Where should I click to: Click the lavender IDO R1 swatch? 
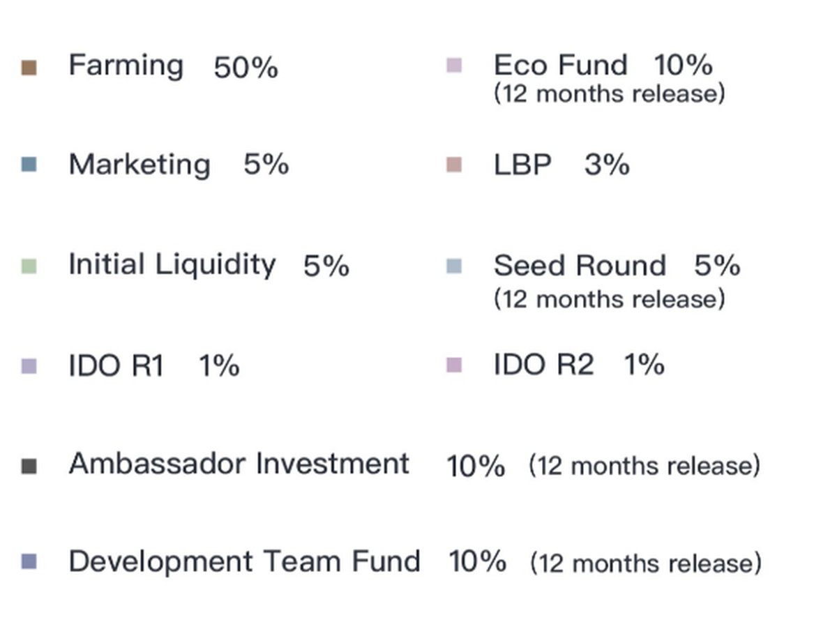point(29,366)
